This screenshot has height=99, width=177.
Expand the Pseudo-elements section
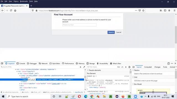tap(88, 70)
